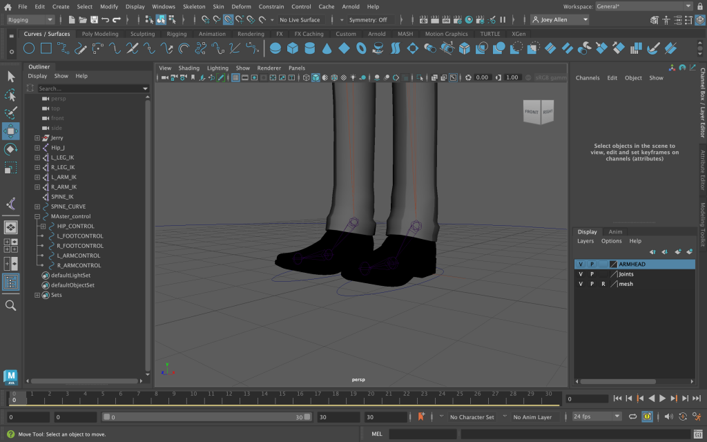707x442 pixels.
Task: Click the Joey Allen account button
Action: coord(559,20)
